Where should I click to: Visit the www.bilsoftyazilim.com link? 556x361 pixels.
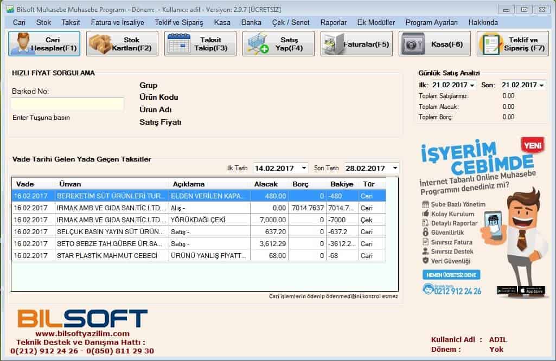(82, 333)
